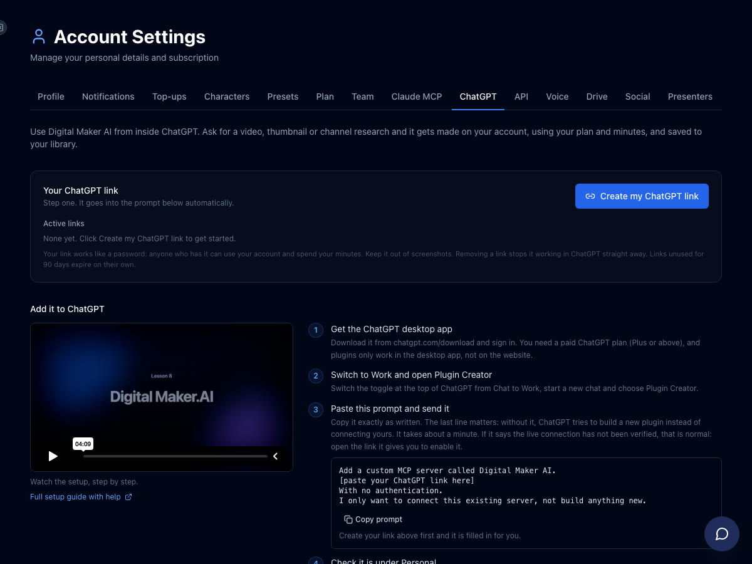Open the Drive tab
Viewport: 752px width, 564px height.
[597, 97]
